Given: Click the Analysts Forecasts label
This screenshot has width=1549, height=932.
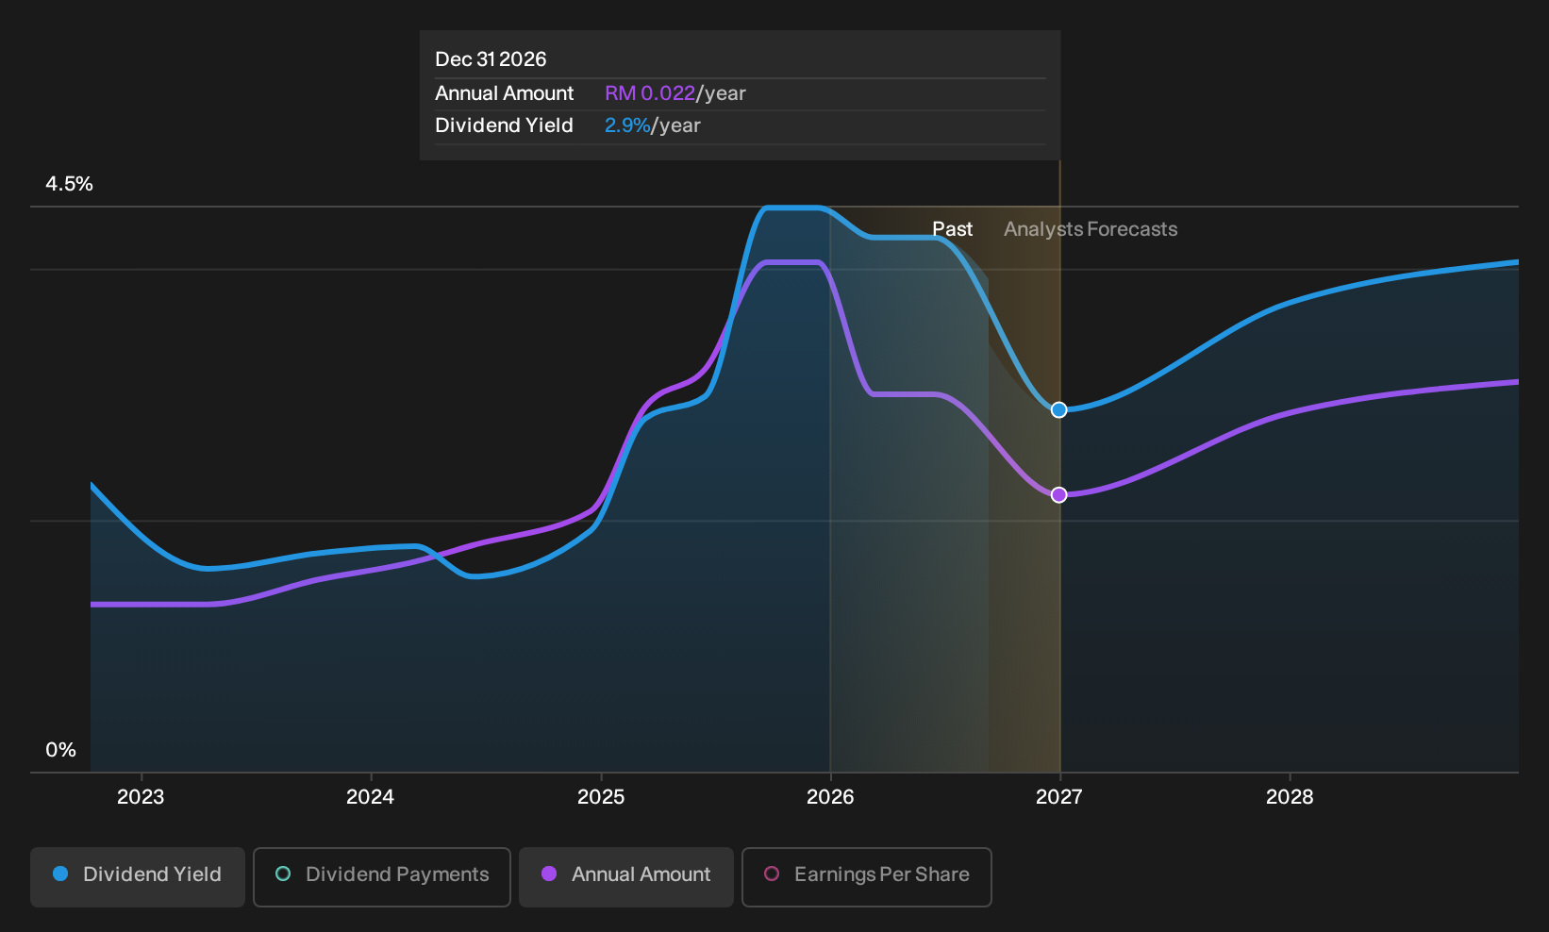Looking at the screenshot, I should coord(1091,229).
